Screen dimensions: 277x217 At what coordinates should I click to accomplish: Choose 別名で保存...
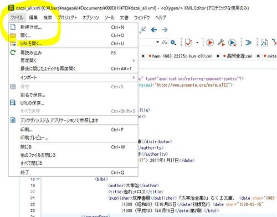[x=73, y=95]
